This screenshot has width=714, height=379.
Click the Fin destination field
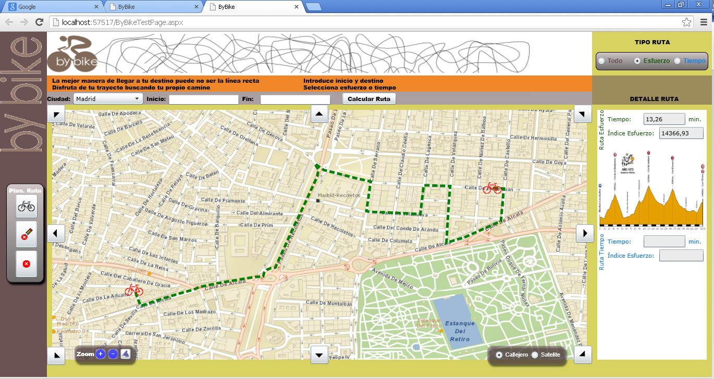point(295,99)
